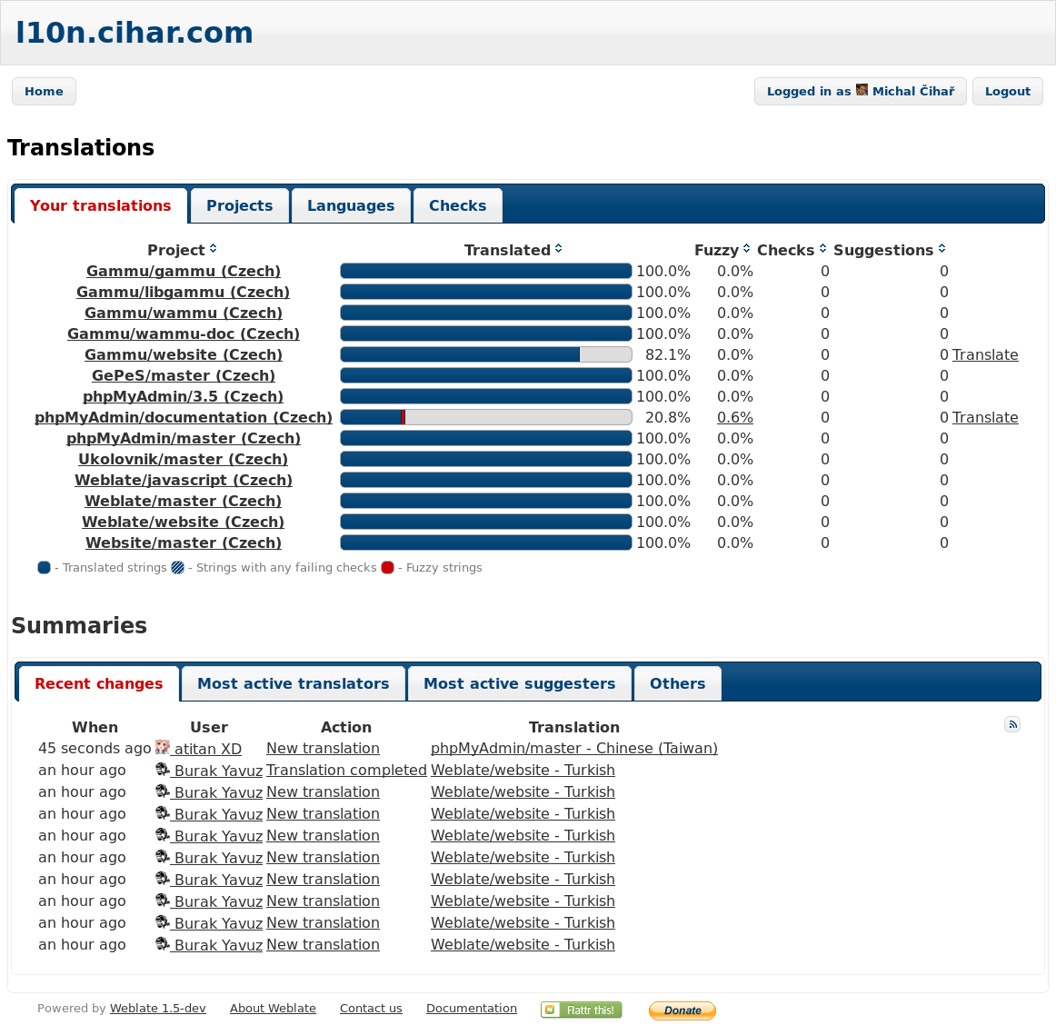Sort table by Suggestions column arrow
Screen dimensions: 1056x1035
click(941, 248)
